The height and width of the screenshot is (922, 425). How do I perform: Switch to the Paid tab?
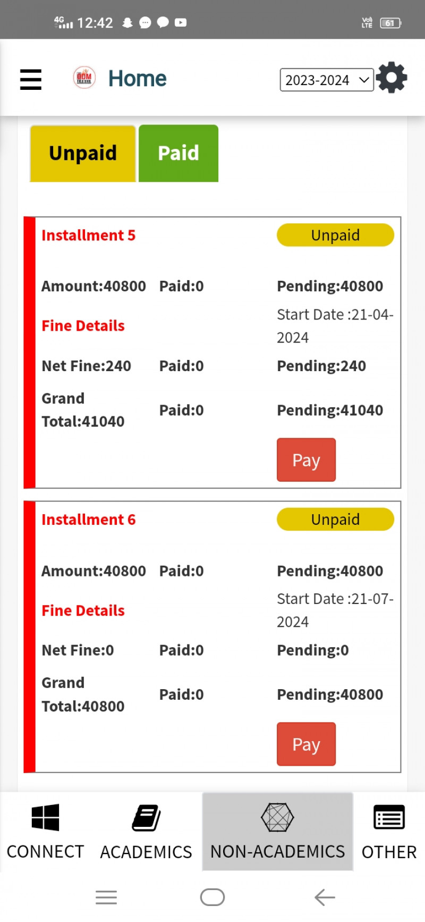point(178,154)
